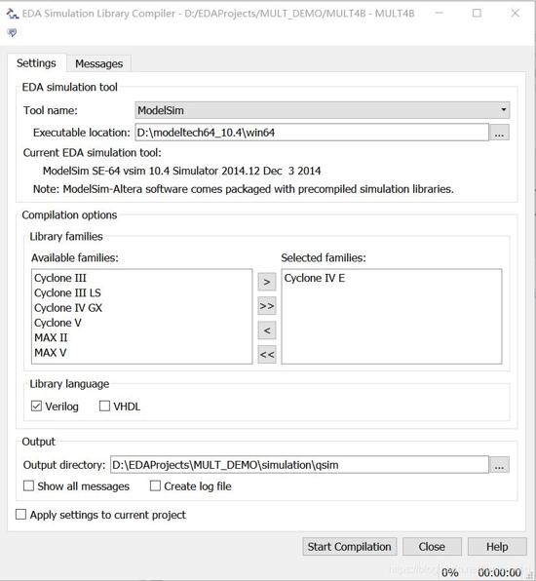Browse for the ModelSim executable location

(x=499, y=133)
